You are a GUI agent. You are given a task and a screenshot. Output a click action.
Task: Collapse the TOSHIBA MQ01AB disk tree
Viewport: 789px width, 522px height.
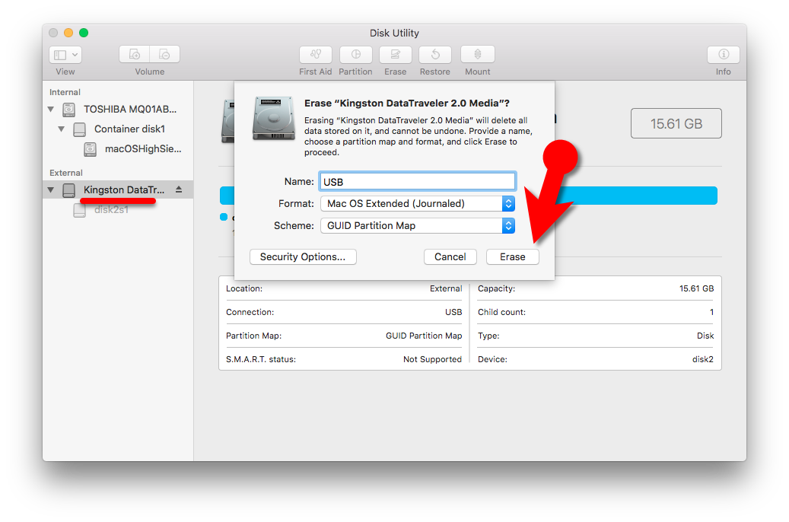pyautogui.click(x=51, y=109)
